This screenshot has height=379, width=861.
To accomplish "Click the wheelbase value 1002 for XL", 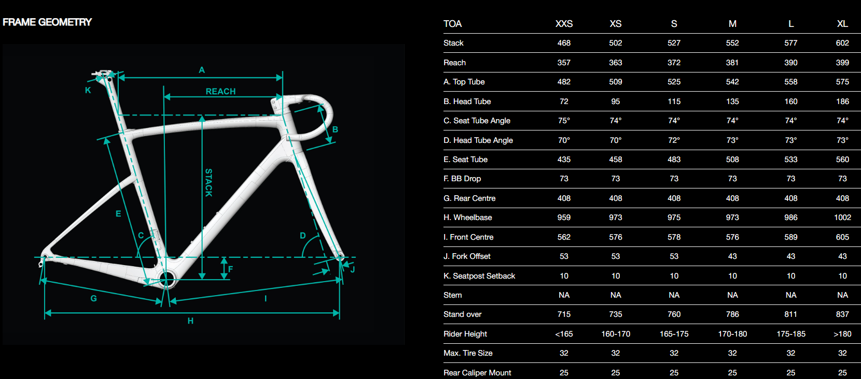I will [x=842, y=217].
